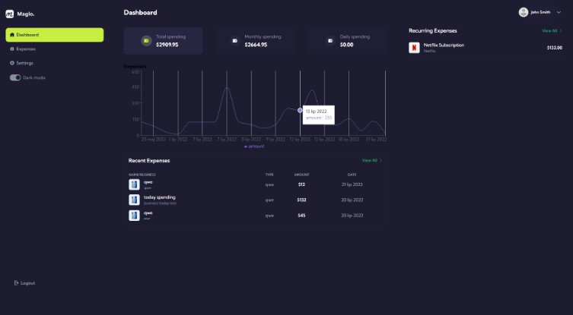This screenshot has height=315, width=573.
Task: Select Dashboard in the sidebar
Action: [x=55, y=35]
